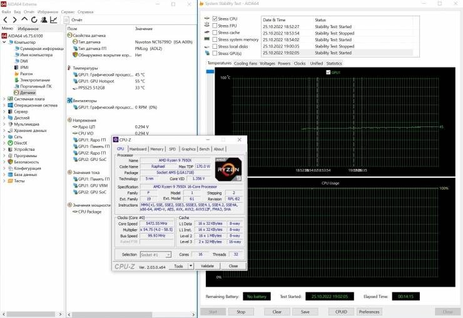This screenshot has height=318, width=463.
Task: Click the blue graph selector bar
Action: coord(210,71)
